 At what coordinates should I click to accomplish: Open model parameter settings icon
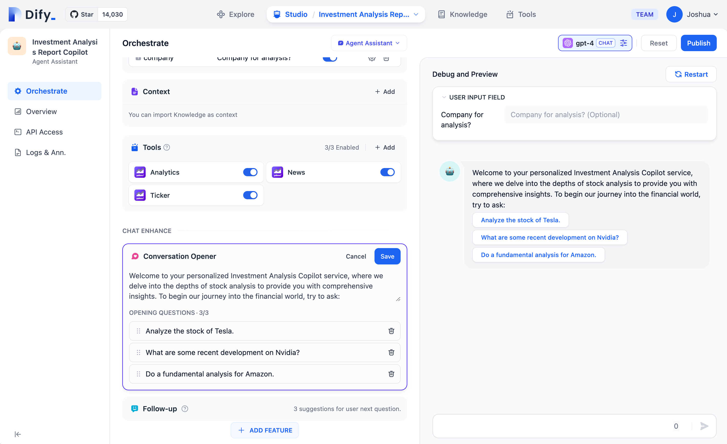click(x=623, y=43)
